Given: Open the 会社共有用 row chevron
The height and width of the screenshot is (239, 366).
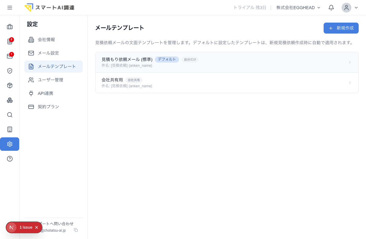Looking at the screenshot, I should pyautogui.click(x=350, y=83).
